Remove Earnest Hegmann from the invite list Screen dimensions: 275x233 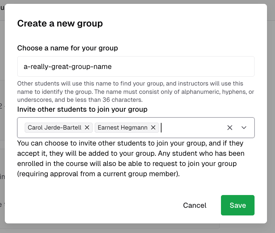(153, 127)
